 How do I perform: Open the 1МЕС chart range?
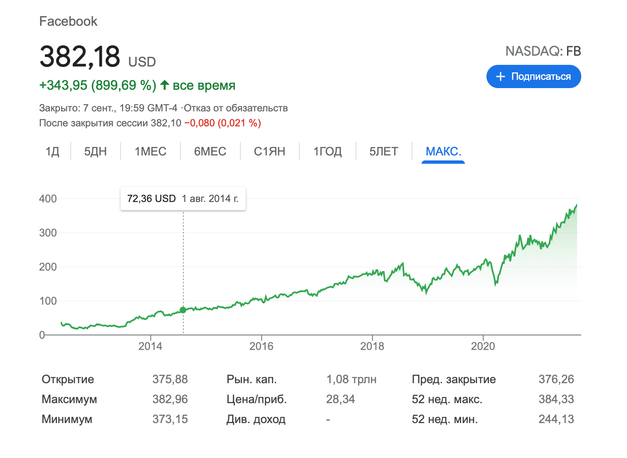click(x=151, y=151)
